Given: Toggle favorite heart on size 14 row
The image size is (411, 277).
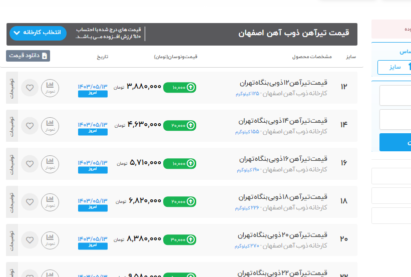Looking at the screenshot, I should pyautogui.click(x=30, y=125).
